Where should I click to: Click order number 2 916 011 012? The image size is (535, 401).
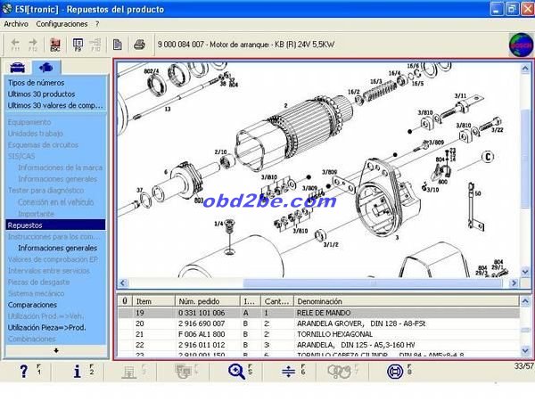click(x=202, y=345)
